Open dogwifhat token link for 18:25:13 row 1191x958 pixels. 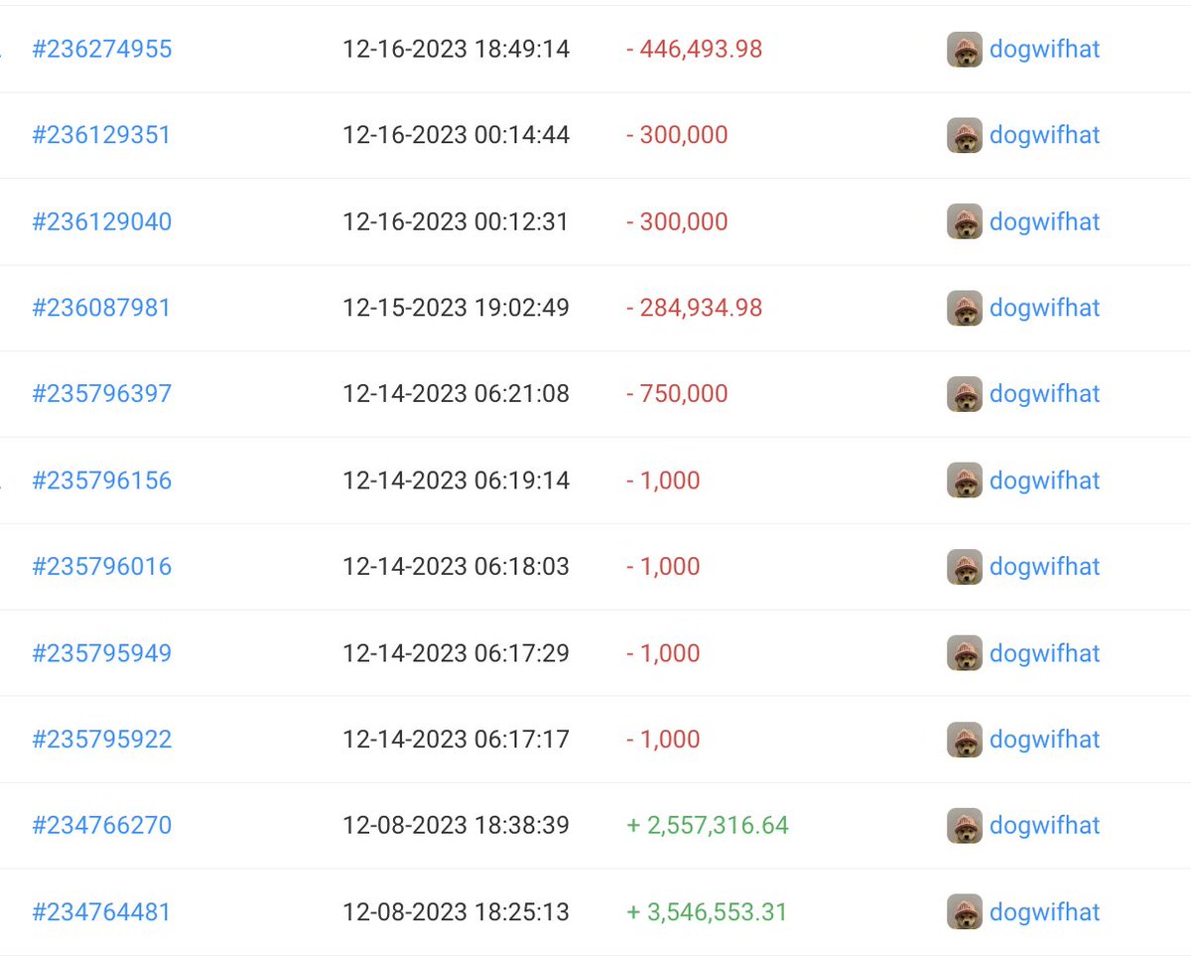(1045, 912)
